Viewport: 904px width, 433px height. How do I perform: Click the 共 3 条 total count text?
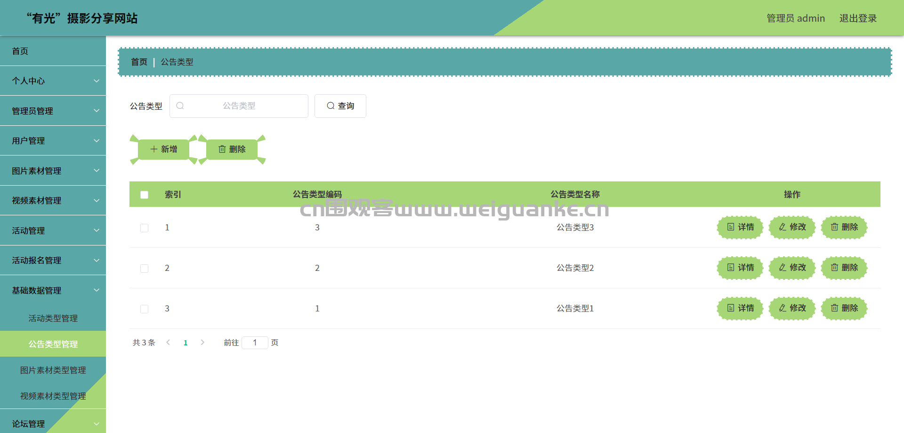click(144, 343)
